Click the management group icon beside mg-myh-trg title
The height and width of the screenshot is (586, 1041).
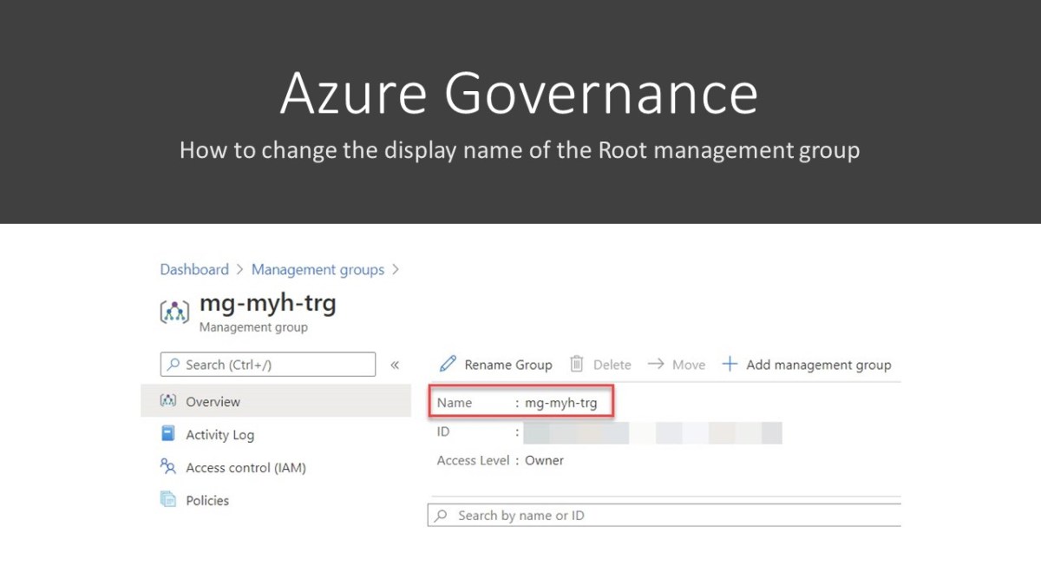click(174, 311)
